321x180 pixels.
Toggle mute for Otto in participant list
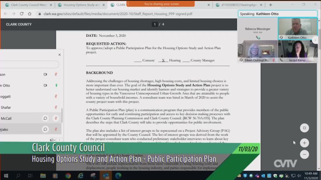tap(56, 85)
